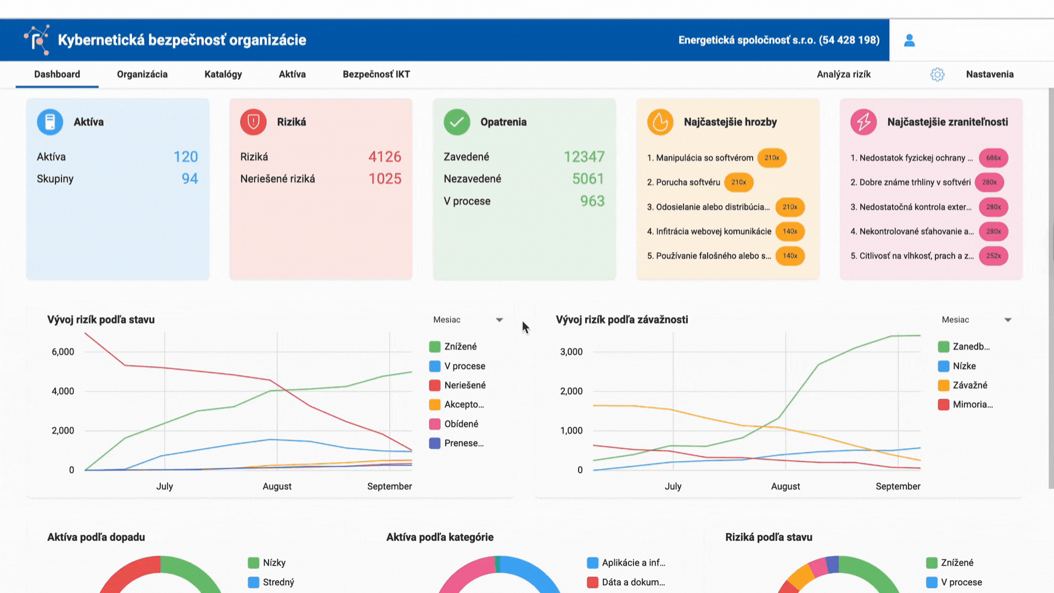Click the blue V procese legend swatch
Image resolution: width=1054 pixels, height=593 pixels.
435,366
